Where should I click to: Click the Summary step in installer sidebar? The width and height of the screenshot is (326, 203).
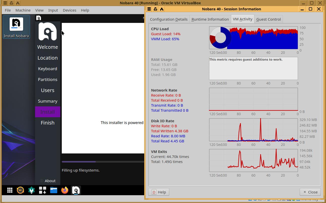point(48,101)
